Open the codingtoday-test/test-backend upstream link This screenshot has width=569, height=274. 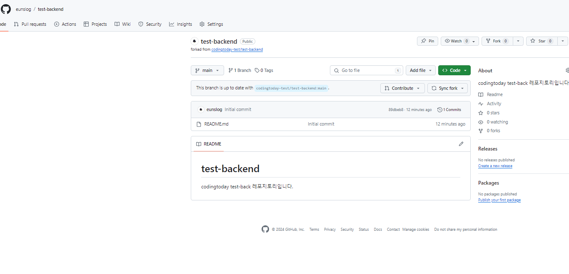[237, 49]
